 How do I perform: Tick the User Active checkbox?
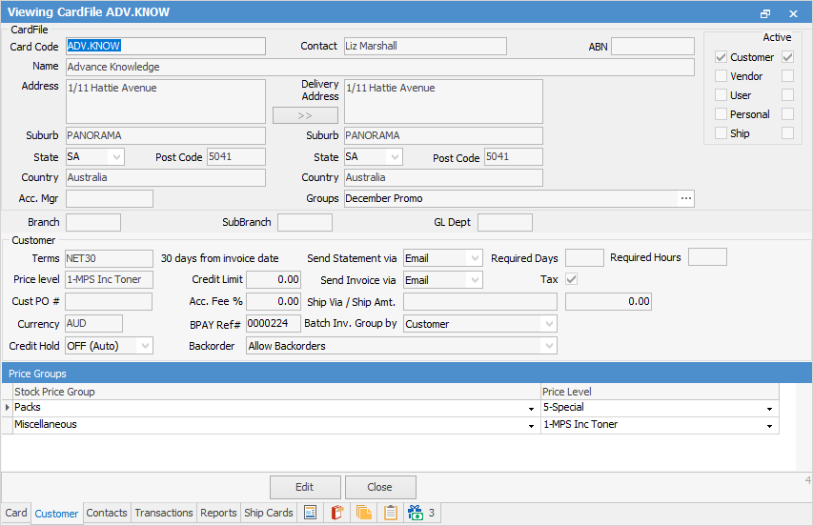click(787, 95)
